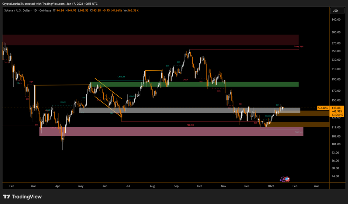Click the 2026 label on time axis

tap(271, 186)
